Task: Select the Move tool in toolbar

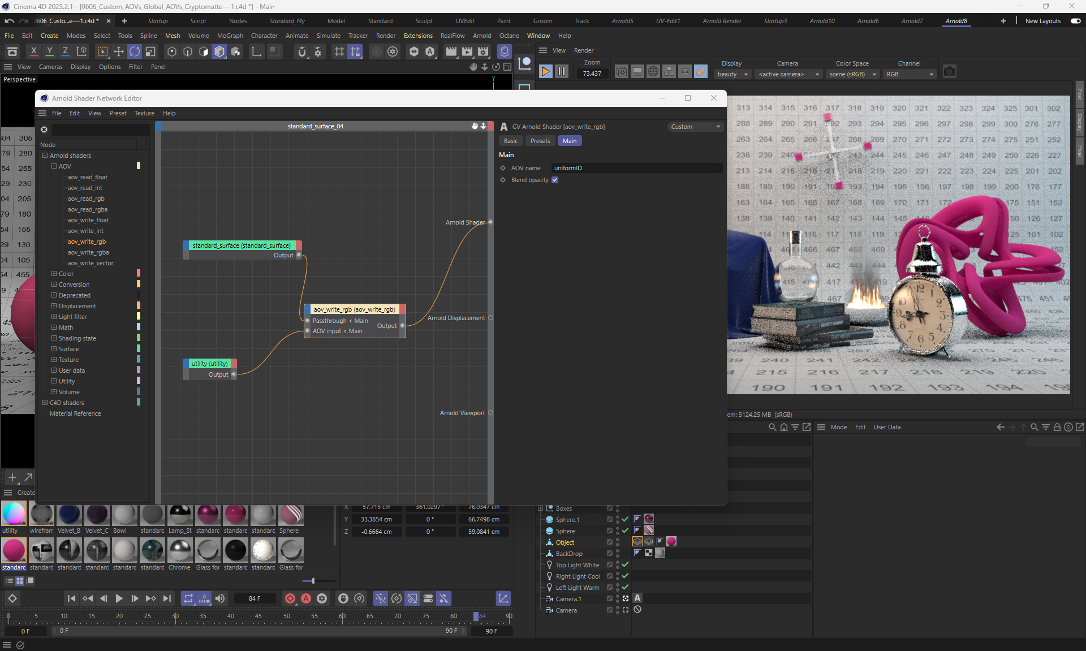Action: click(x=119, y=52)
